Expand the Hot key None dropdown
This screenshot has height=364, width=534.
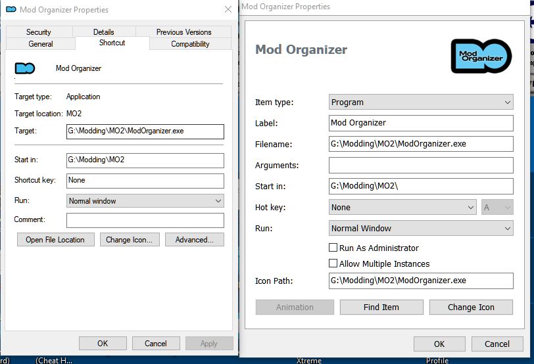(x=402, y=208)
